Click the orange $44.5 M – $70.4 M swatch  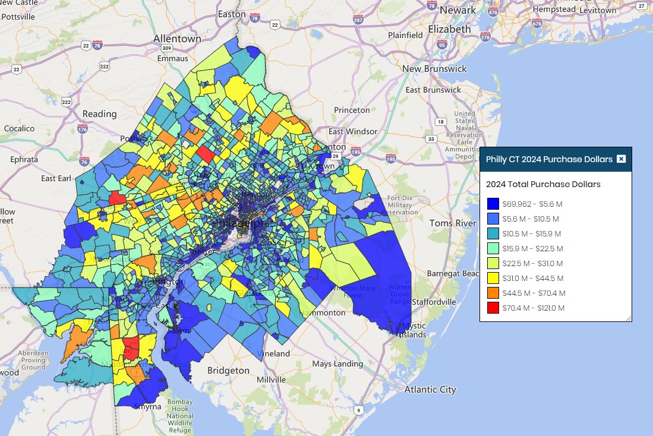pos(493,293)
